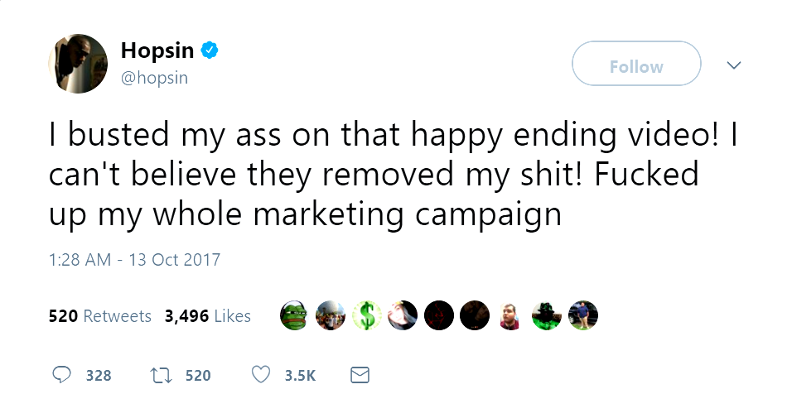Send tweet via the envelope message icon
The image size is (792, 418).
pyautogui.click(x=359, y=375)
